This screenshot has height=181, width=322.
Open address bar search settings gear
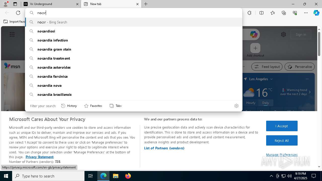(x=236, y=106)
